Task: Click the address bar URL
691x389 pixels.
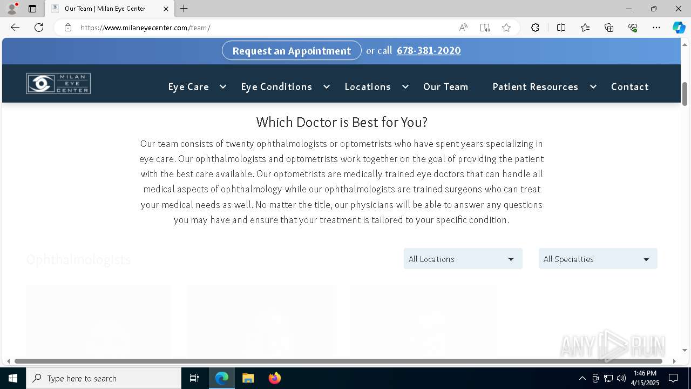Action: [145, 28]
